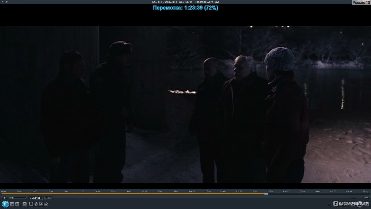The height and width of the screenshot is (209, 371).
Task: Jump to the 1:55:00 timeline mark
Action: 364,191
